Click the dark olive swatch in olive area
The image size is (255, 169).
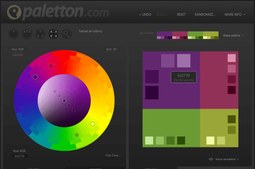pos(232,119)
